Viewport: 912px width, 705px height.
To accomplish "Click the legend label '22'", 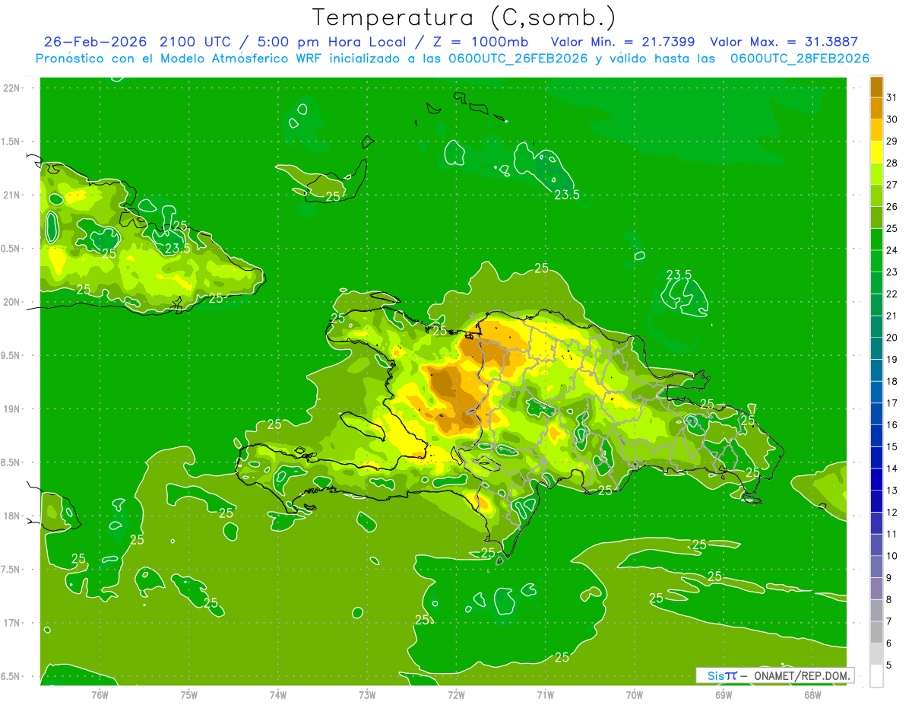I will tap(892, 294).
